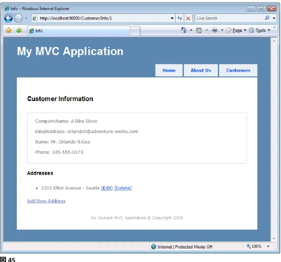
Task: Open the Page menu dropdown
Action: (x=236, y=30)
